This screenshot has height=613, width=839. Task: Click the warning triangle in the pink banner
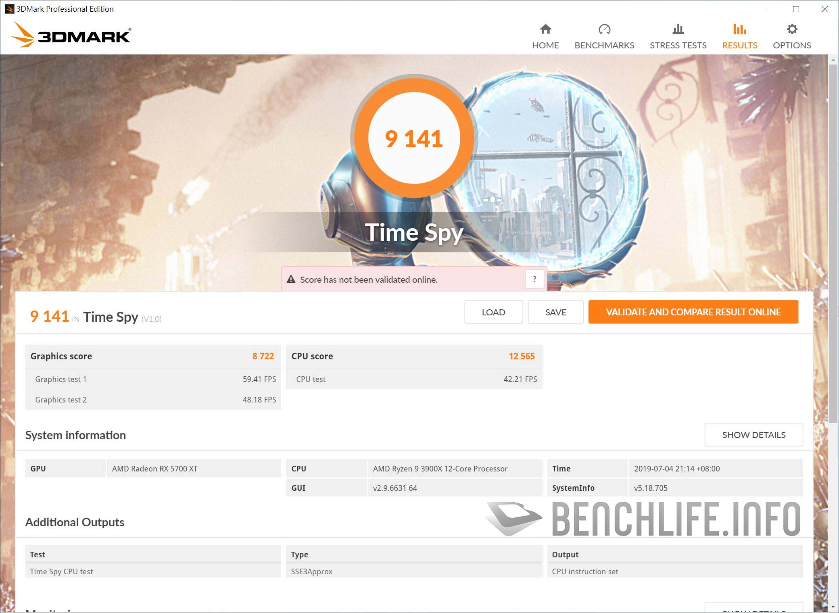(291, 279)
